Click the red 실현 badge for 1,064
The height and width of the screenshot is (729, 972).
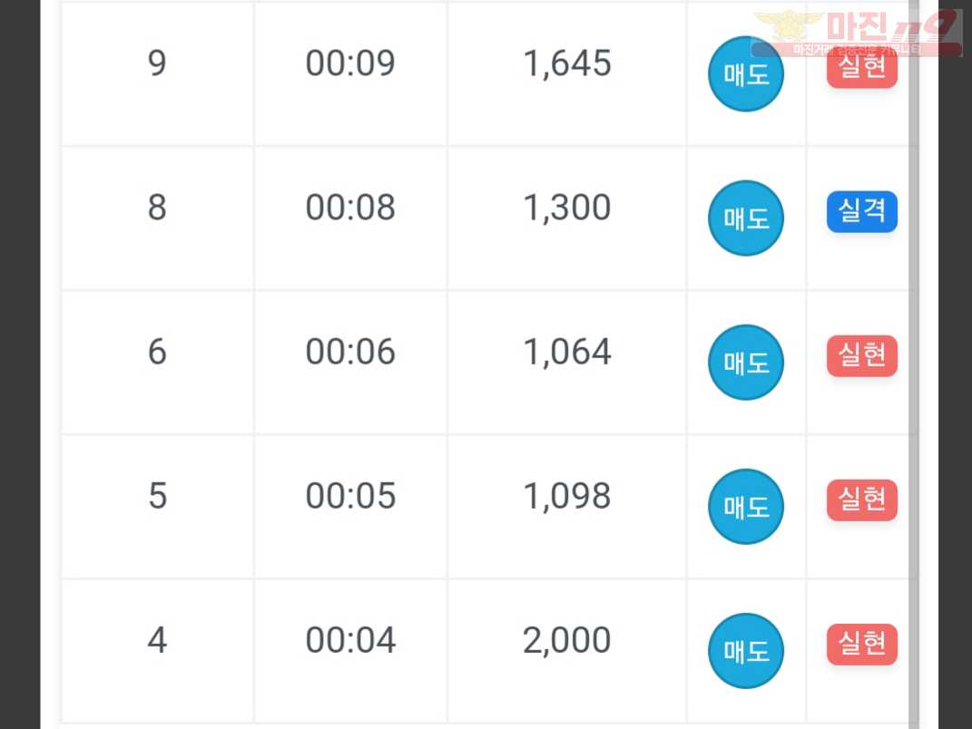point(861,355)
